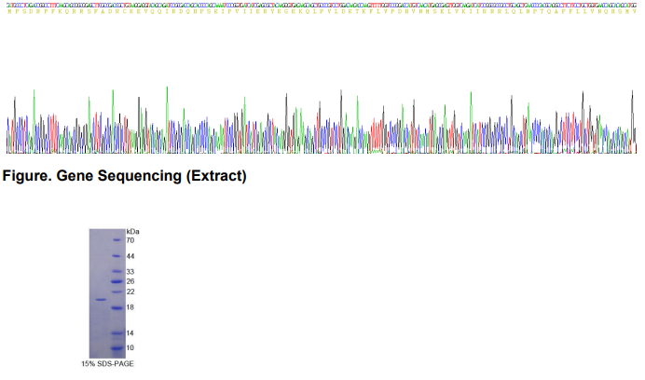Select the 22 kDa marker label
The height and width of the screenshot is (380, 645).
click(130, 292)
